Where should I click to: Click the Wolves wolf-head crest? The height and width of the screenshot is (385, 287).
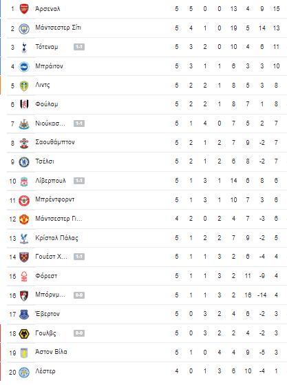pyautogui.click(x=24, y=334)
